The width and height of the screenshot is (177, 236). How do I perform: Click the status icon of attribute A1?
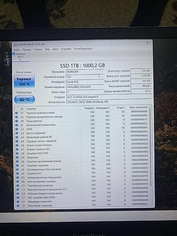point(17,129)
